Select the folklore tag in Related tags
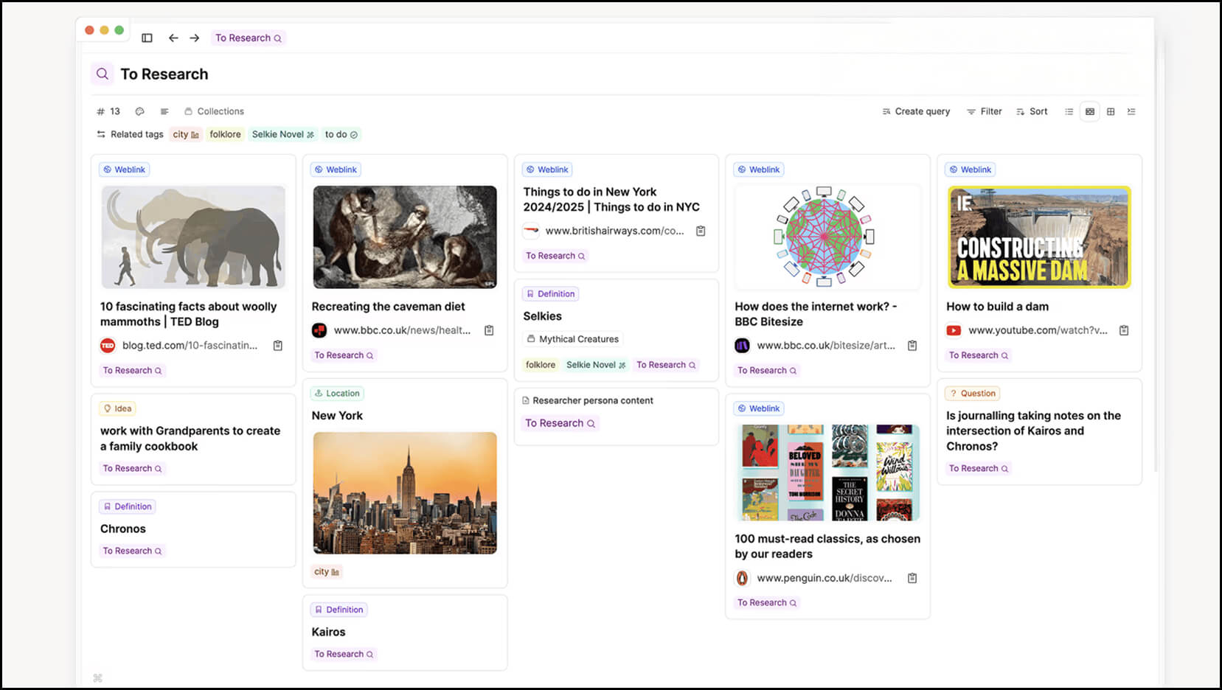1222x690 pixels. 225,134
